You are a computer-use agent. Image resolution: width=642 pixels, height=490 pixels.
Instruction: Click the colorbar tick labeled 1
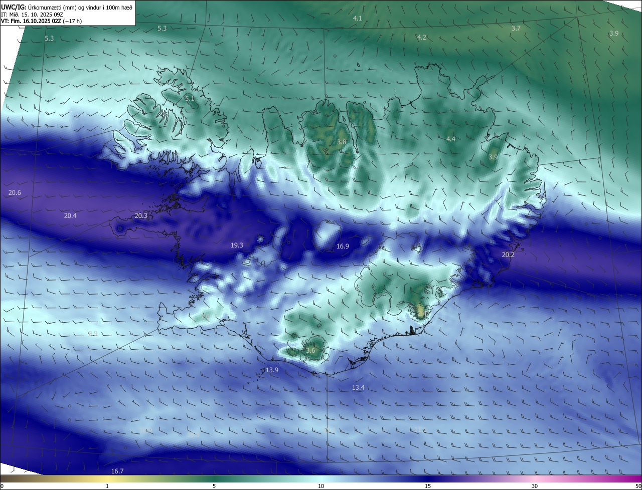coord(108,486)
